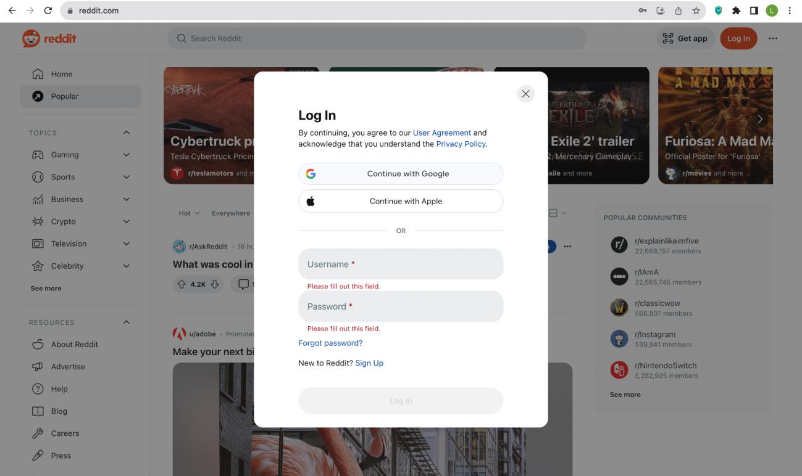Open r/NintendoSwitch community icon

pyautogui.click(x=619, y=370)
